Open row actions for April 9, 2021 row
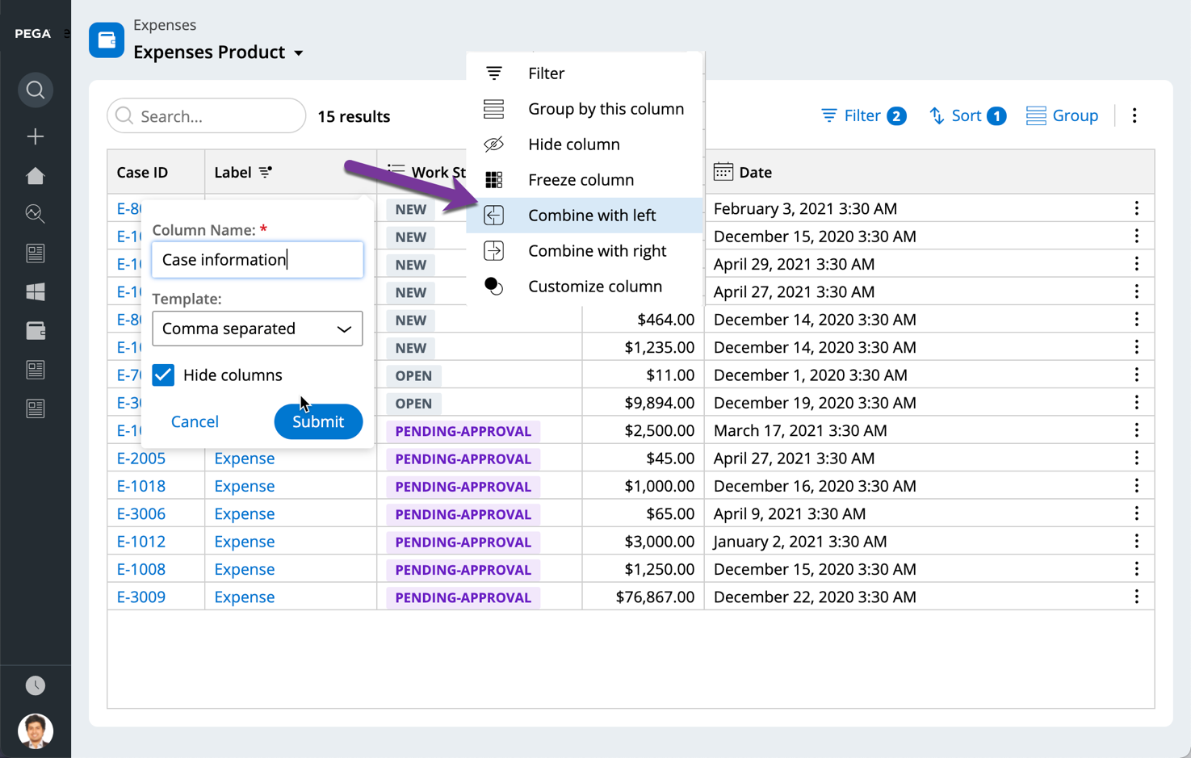Screen dimensions: 1191x758 [1136, 513]
